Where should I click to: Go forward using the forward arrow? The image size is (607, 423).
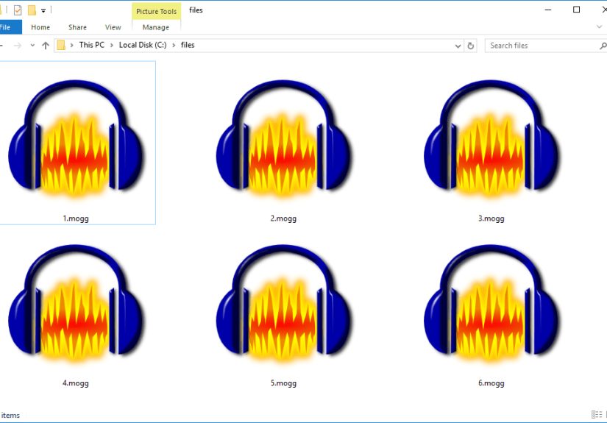click(18, 46)
